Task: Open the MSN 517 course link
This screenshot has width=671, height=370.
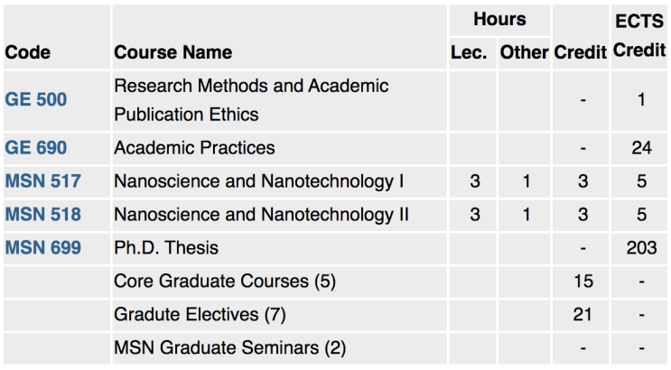Action: coord(42,181)
